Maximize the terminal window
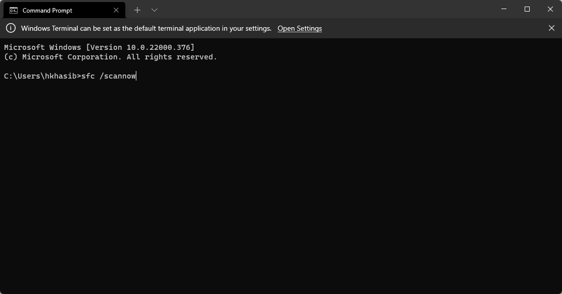The height and width of the screenshot is (294, 562). 527,9
